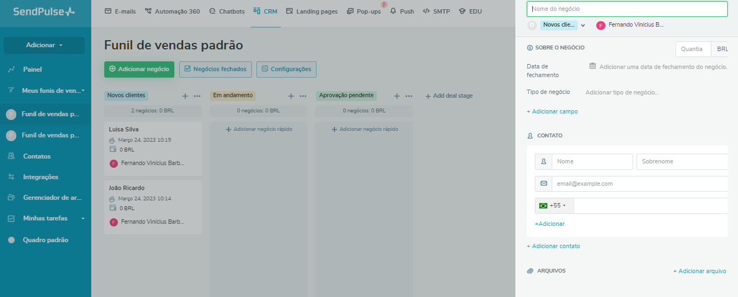Click Novos clientes stage label in board

tap(126, 96)
